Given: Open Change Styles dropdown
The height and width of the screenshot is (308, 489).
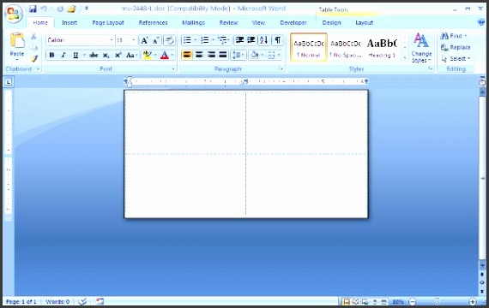Looking at the screenshot, I should 421,48.
